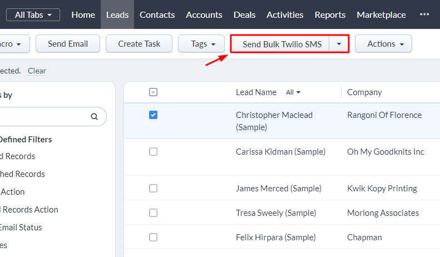Open arrow dropdown beside Send Bulk Twilio SMS
The height and width of the screenshot is (257, 440).
[x=339, y=44]
